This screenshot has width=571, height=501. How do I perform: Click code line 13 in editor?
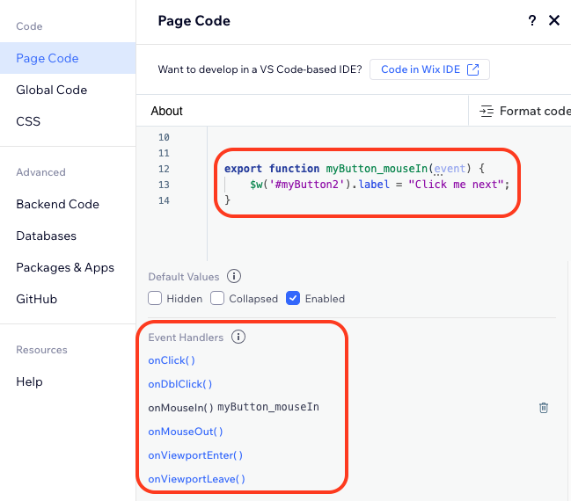click(x=379, y=185)
